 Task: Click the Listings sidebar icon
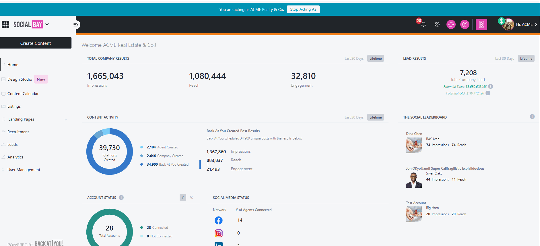(3, 106)
